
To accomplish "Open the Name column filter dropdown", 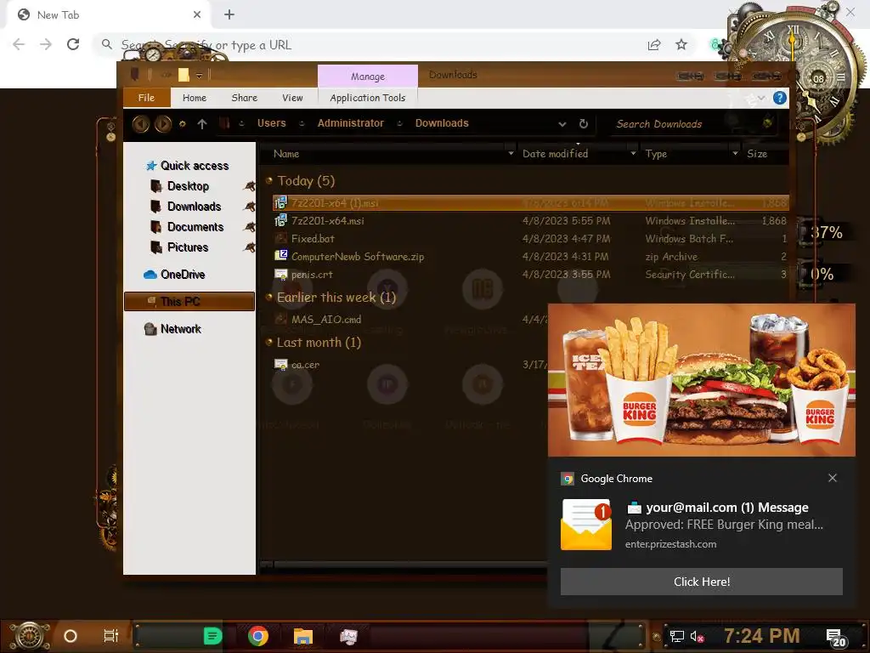I will pyautogui.click(x=511, y=153).
